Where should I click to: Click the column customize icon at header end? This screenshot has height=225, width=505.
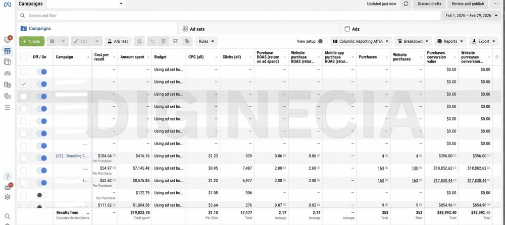(x=497, y=57)
